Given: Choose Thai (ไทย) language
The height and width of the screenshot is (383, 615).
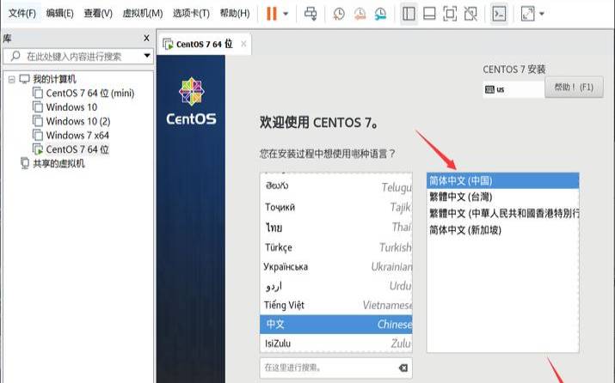Looking at the screenshot, I should point(335,227).
